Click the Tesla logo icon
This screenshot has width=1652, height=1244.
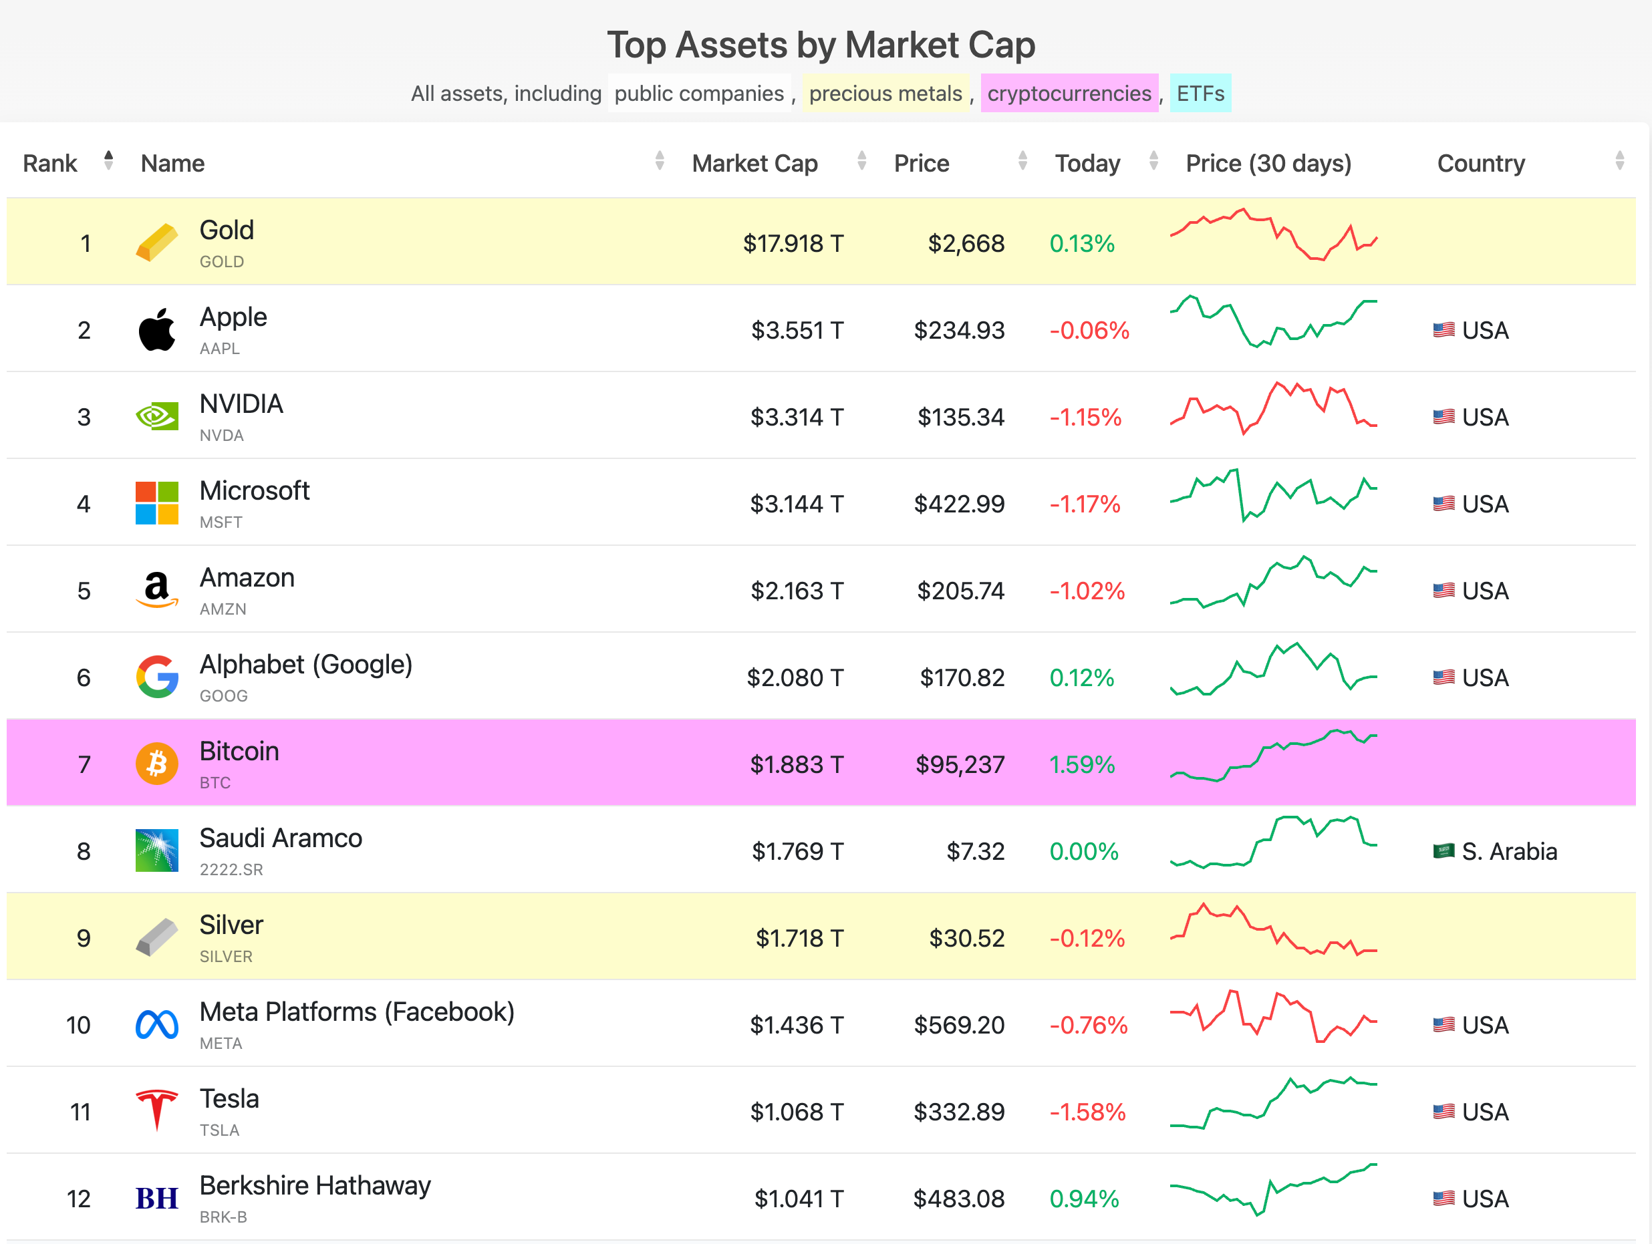pos(157,1110)
